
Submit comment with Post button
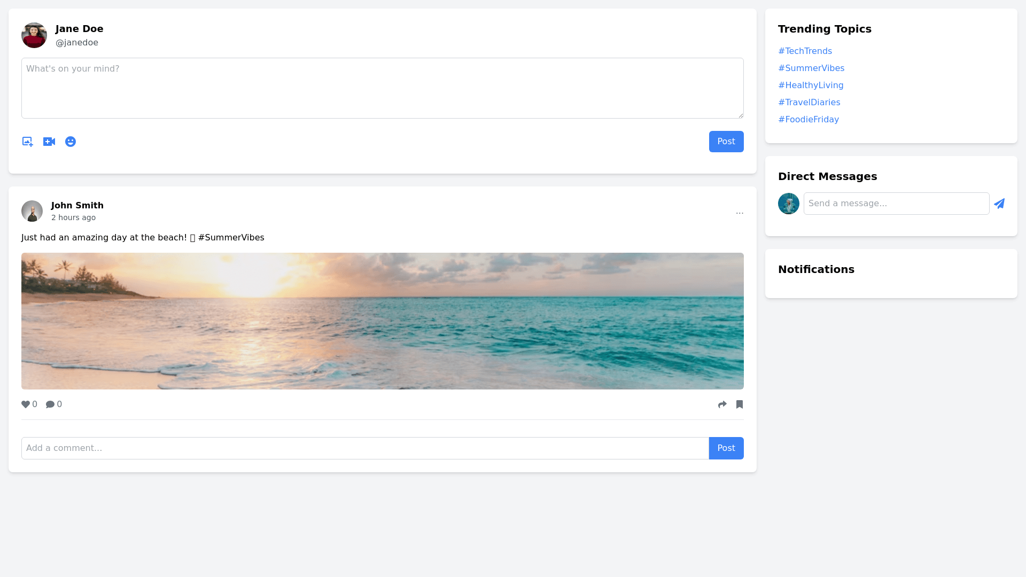pos(726,448)
